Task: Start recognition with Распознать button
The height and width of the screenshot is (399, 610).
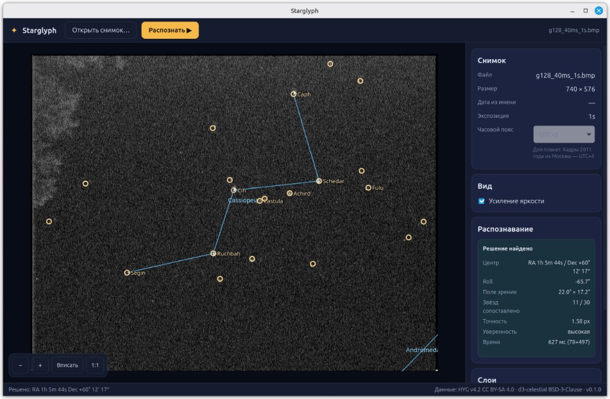Action: pyautogui.click(x=170, y=30)
